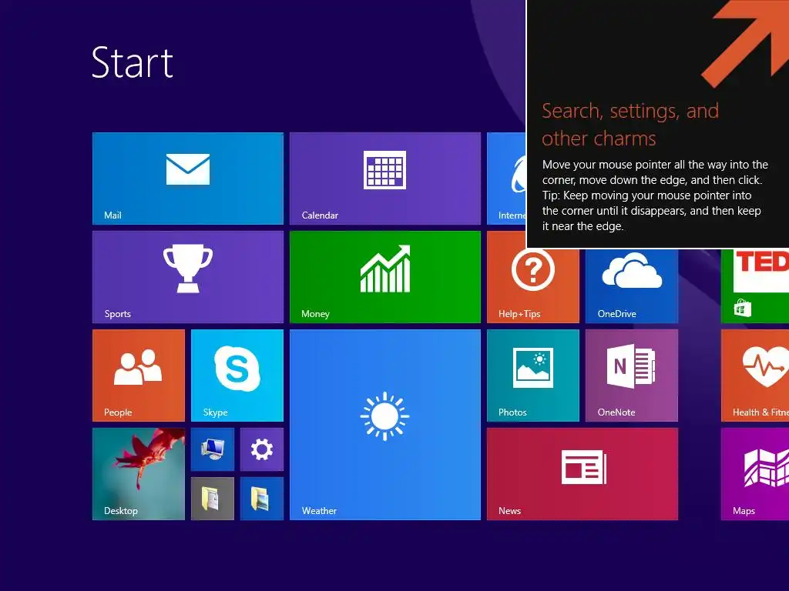Open the Pictures folder tile

[262, 499]
